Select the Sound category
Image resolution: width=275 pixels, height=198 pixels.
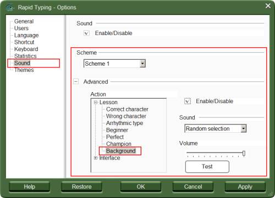(x=22, y=63)
